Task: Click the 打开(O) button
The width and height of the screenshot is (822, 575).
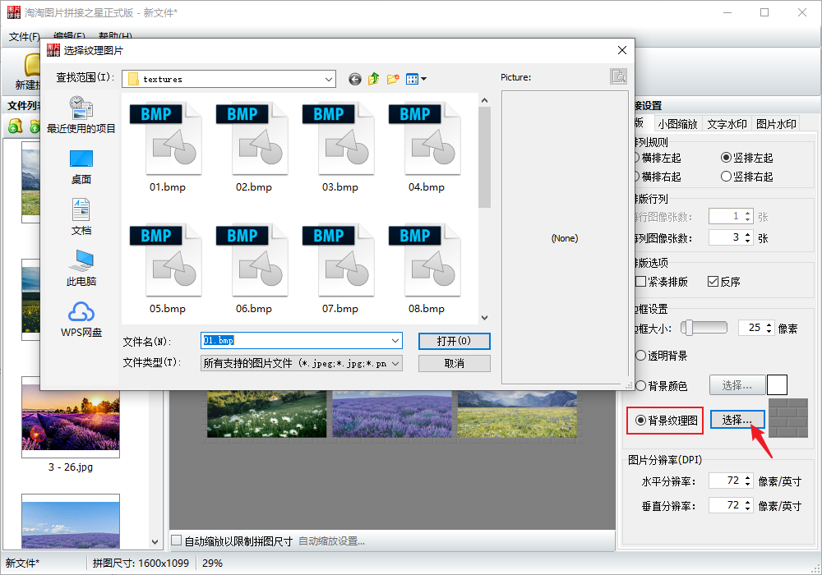Action: click(454, 341)
